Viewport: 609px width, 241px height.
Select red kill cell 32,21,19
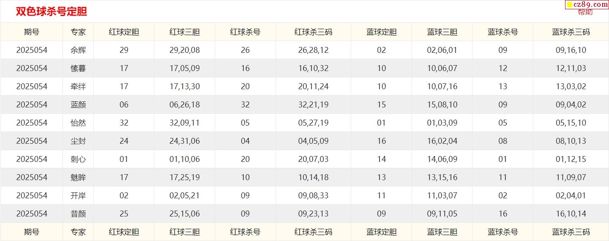pos(313,104)
